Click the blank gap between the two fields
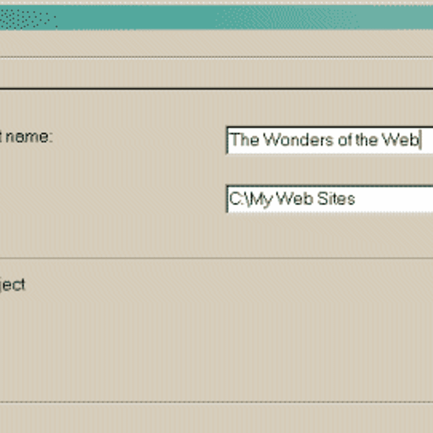The image size is (433, 433). 328,170
